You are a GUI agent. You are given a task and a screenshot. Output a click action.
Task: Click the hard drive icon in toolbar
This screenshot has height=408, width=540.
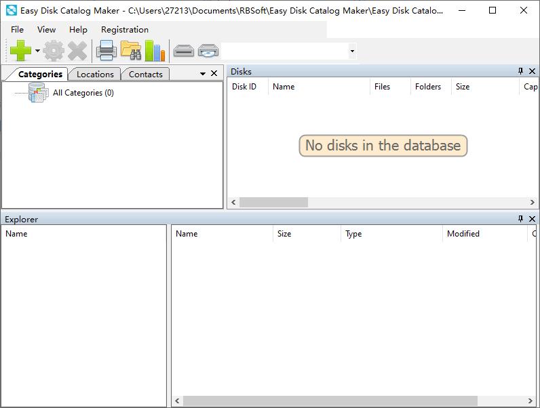pyautogui.click(x=184, y=51)
